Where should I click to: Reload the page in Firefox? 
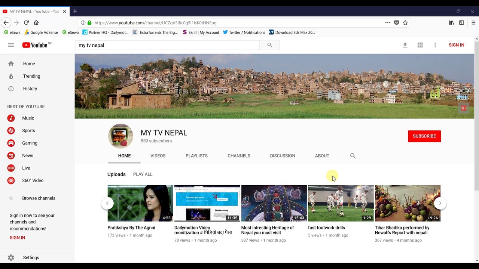pos(26,23)
